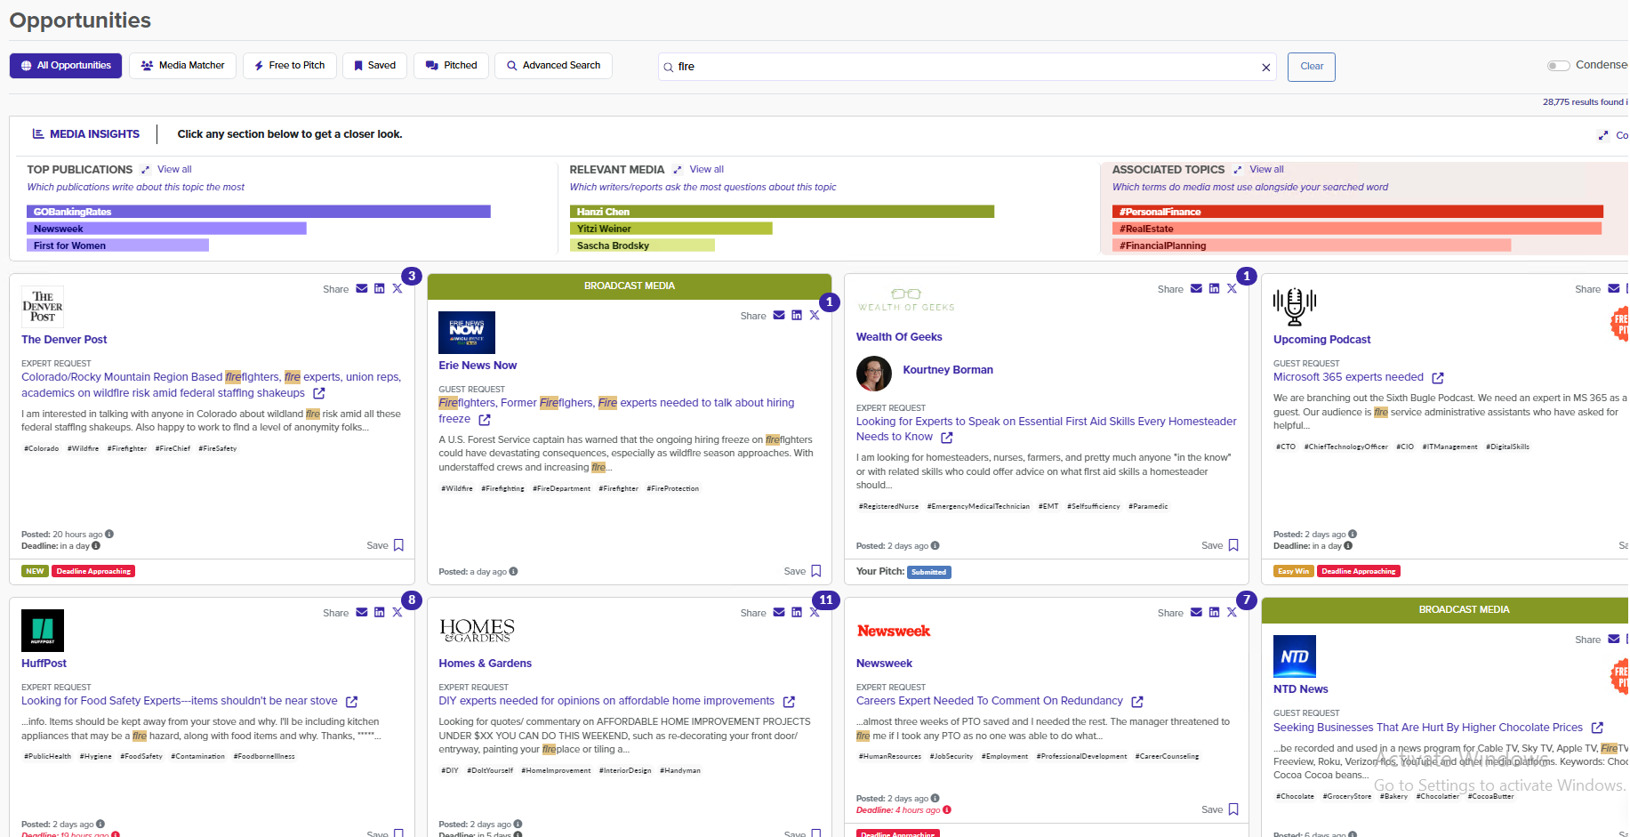Select the Free to Pitch tab
This screenshot has width=1630, height=837.
click(290, 66)
